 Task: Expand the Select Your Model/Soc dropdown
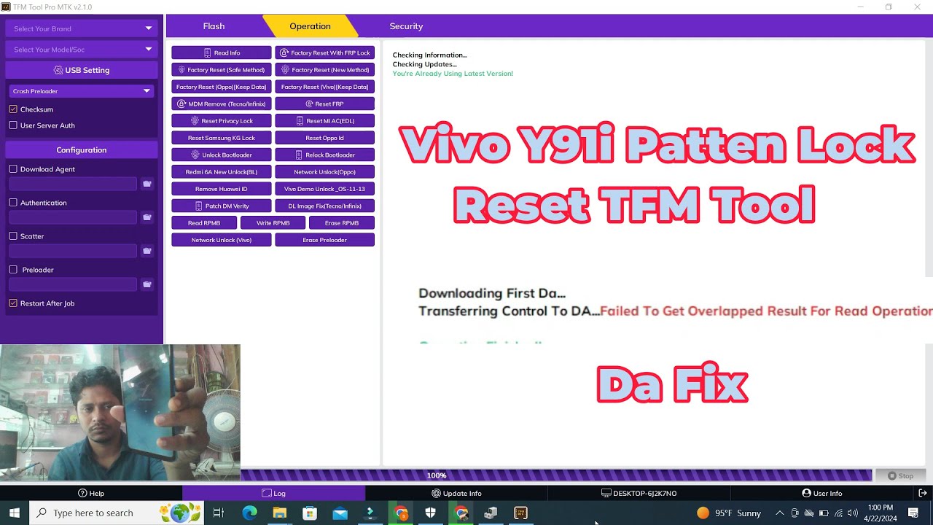[x=81, y=49]
